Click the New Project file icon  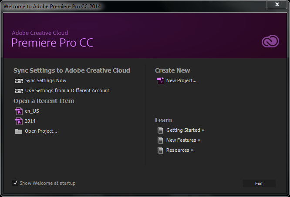pyautogui.click(x=160, y=81)
